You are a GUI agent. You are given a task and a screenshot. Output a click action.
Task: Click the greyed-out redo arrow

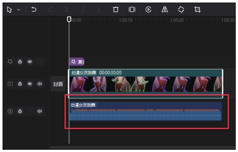(x=50, y=10)
